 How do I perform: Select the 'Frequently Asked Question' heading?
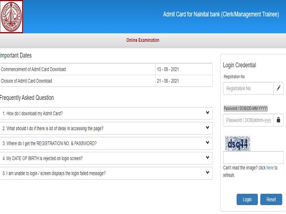[x=27, y=98]
